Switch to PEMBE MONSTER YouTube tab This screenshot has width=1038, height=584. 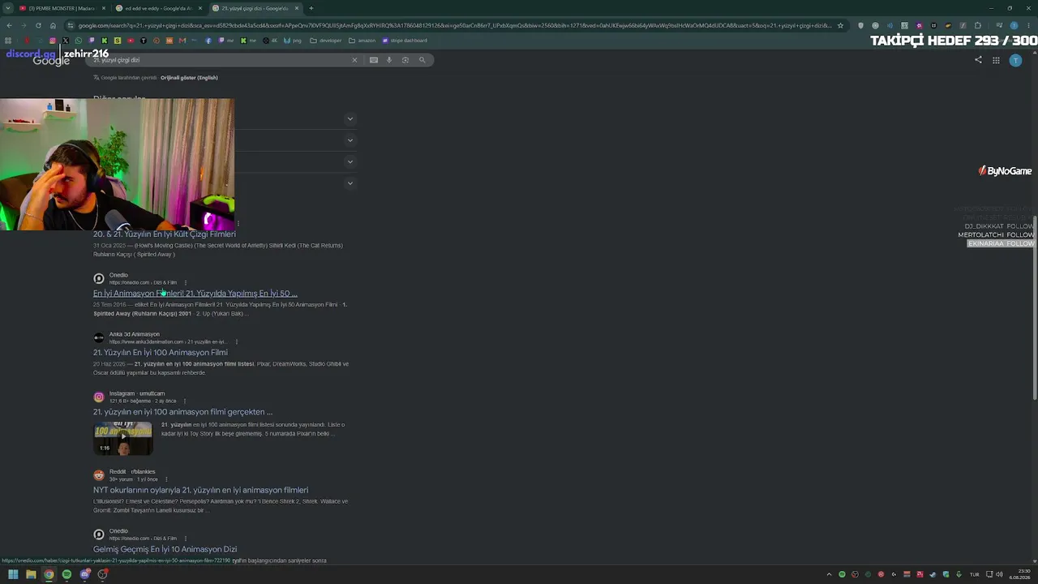pyautogui.click(x=61, y=8)
